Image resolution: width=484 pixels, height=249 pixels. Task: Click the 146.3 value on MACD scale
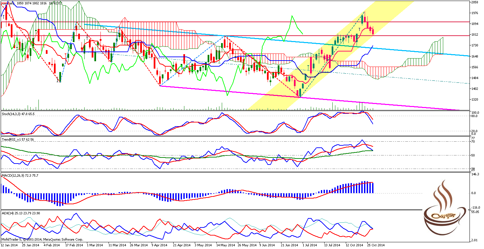pos(475,175)
